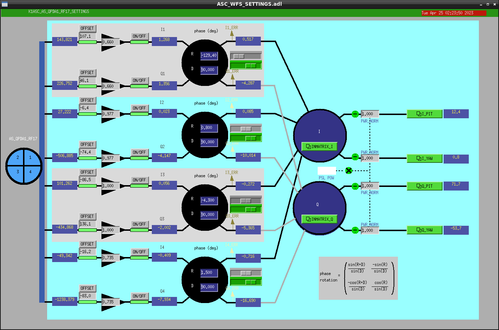Adjust the gray phase slider for I1/Q1
499x330 pixels.
pos(246,56)
